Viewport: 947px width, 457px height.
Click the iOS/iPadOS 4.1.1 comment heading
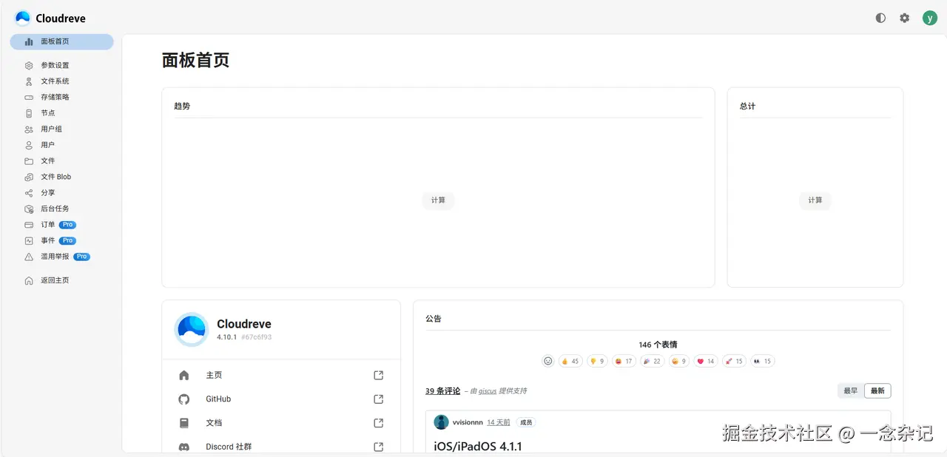click(478, 447)
